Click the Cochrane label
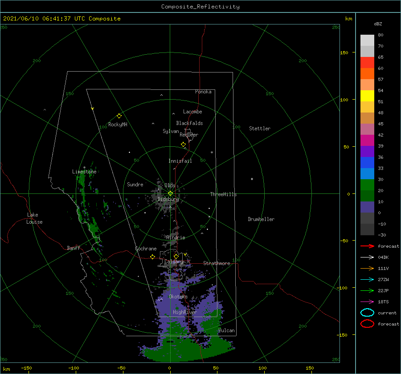Viewport: 401px width, 374px height. [146, 249]
